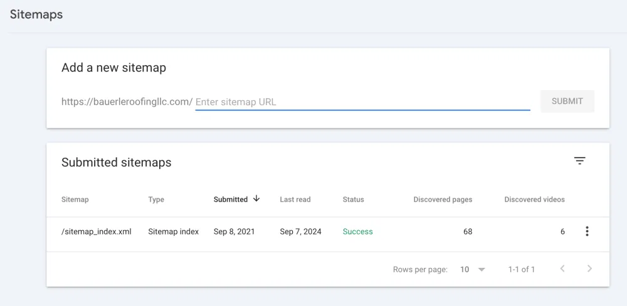This screenshot has height=306, width=627.
Task: Click the sort arrow next to Submitted
Action: (x=256, y=198)
